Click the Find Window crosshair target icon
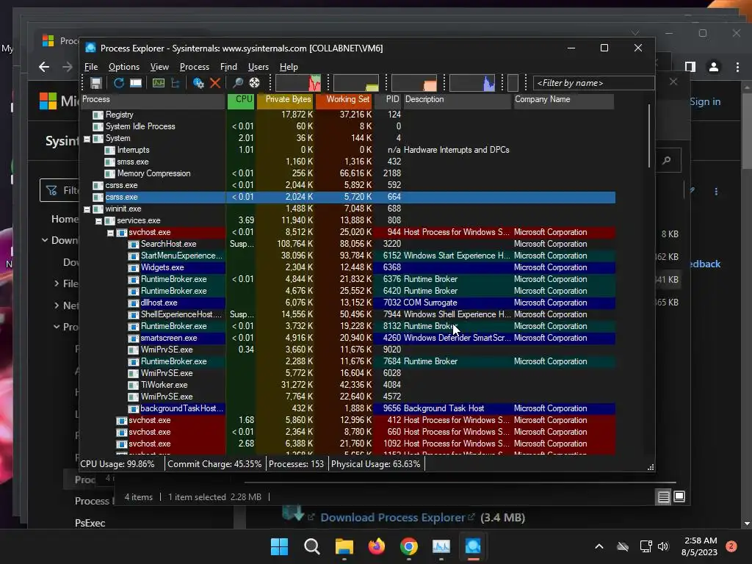This screenshot has width=752, height=564. 254,83
